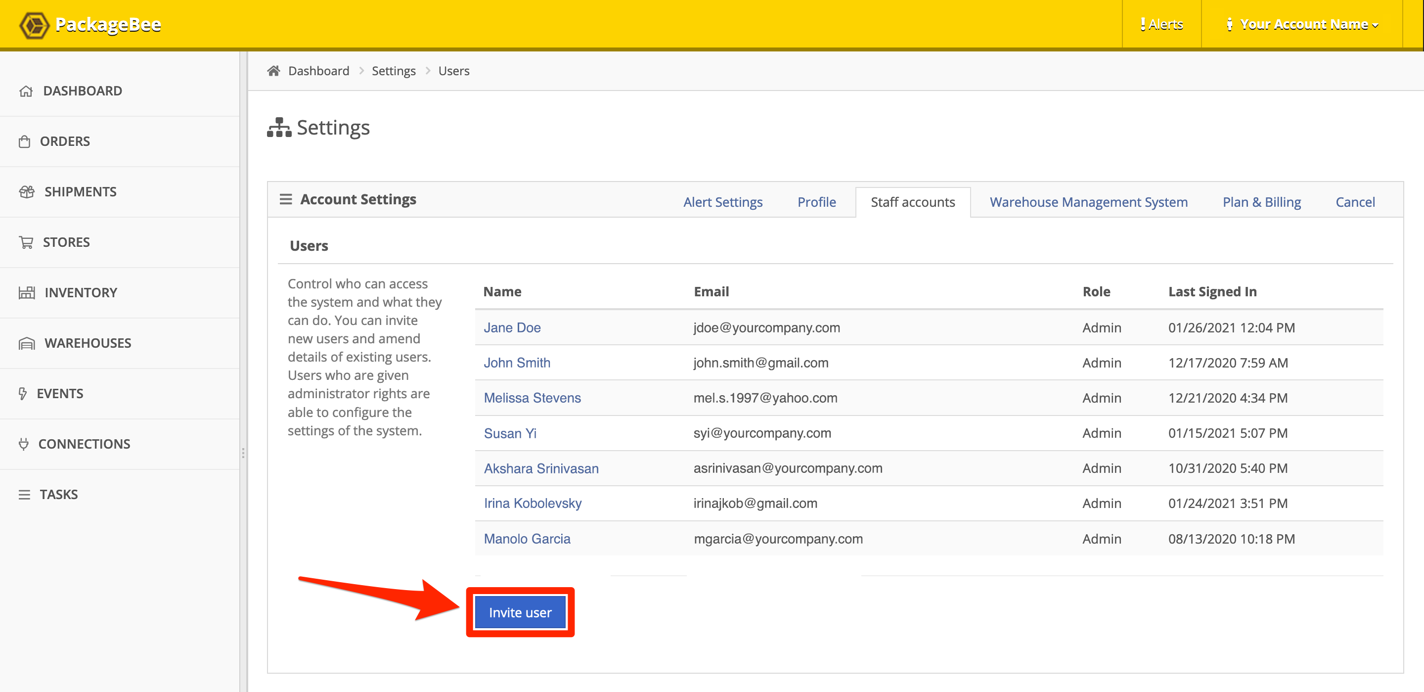Open Irina Kobolevsky's user profile
The width and height of the screenshot is (1424, 692).
(x=533, y=504)
